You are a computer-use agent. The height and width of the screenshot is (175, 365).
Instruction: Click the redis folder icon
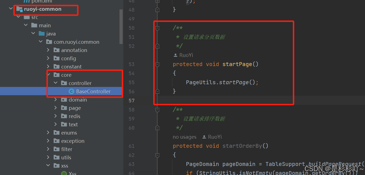click(64, 116)
